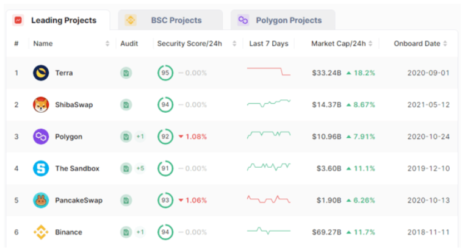Viewport: 462px width, 250px height.
Task: Click Terra's security score circle 95
Action: click(x=165, y=73)
